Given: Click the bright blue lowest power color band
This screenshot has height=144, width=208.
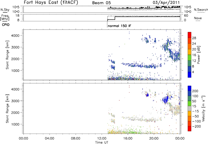Looking at the screenshot, I should pyautogui.click(x=190, y=75).
